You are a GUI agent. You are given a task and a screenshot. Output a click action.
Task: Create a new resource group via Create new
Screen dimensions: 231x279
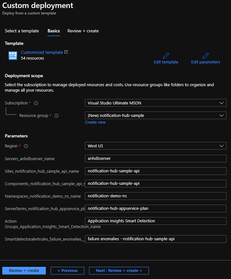click(x=95, y=122)
